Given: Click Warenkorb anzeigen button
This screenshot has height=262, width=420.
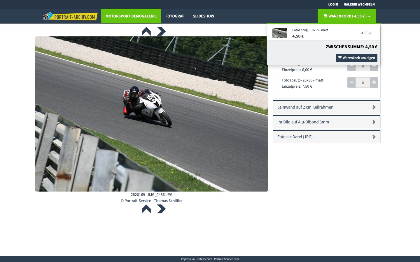Looking at the screenshot, I should [356, 58].
